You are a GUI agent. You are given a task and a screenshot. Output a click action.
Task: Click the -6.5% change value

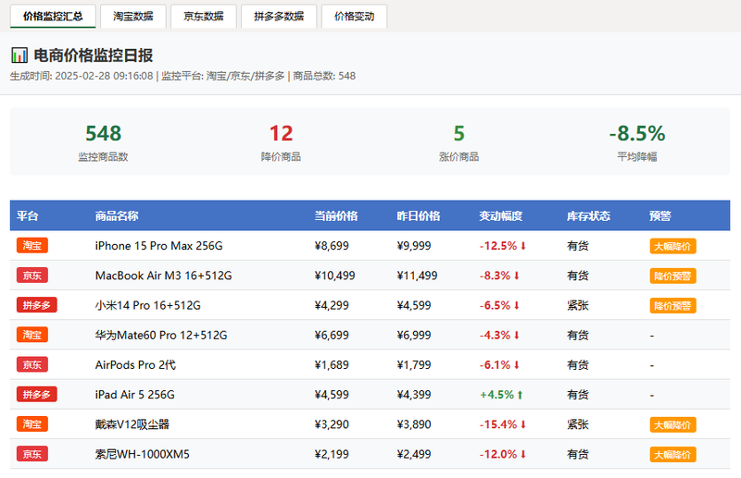point(499,305)
